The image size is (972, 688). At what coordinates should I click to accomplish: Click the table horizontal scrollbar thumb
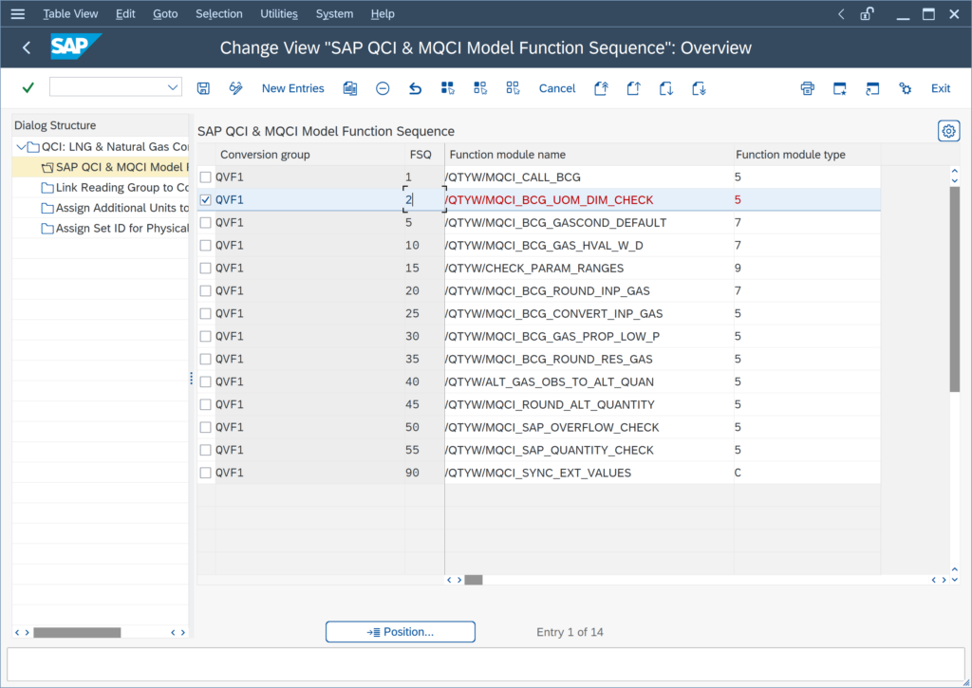point(474,580)
